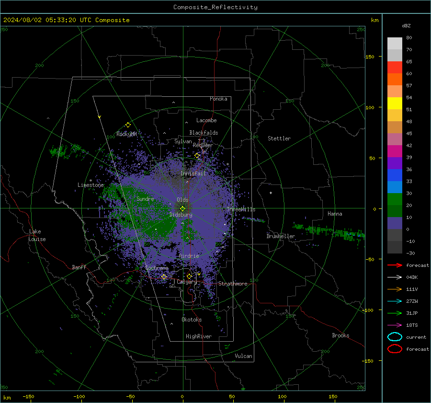Select the purple swatch in dBZ scale
The width and height of the screenshot is (431, 403).
pos(395,163)
